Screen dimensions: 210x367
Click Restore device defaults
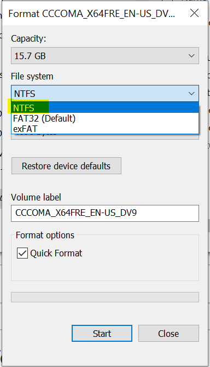(66, 166)
